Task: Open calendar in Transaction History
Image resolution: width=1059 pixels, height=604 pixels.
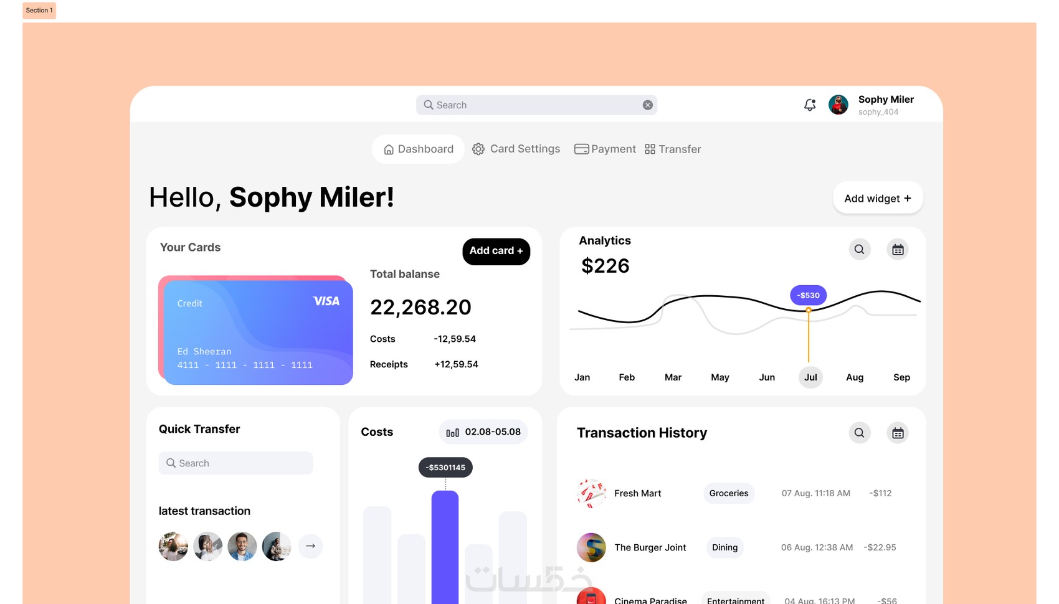Action: [x=898, y=433]
